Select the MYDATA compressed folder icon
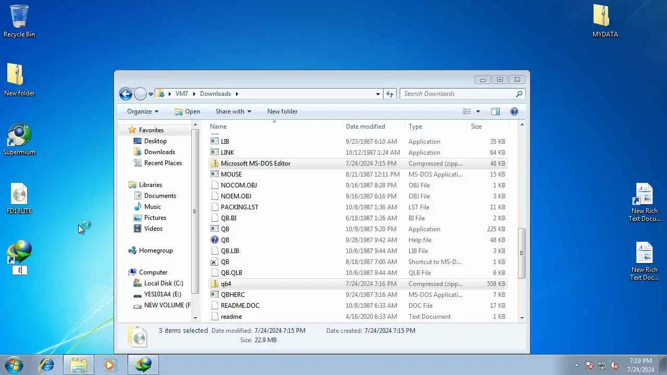The image size is (667, 375). (605, 21)
